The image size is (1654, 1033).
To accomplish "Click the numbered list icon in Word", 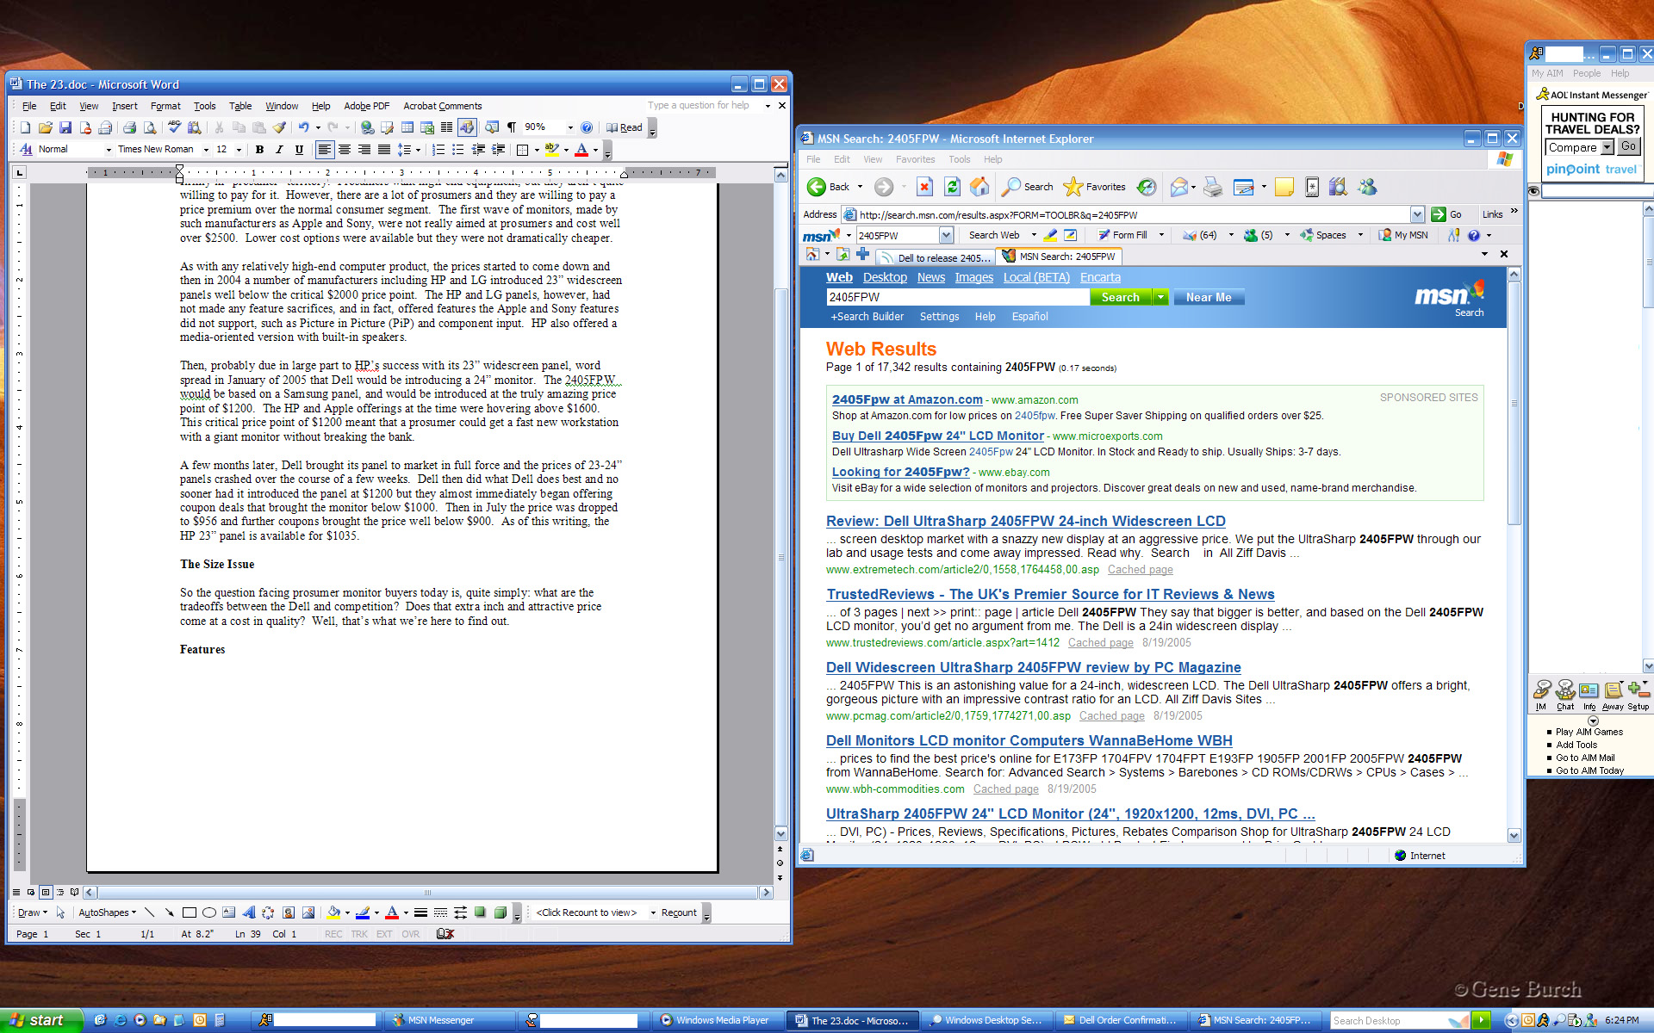I will click(x=438, y=150).
